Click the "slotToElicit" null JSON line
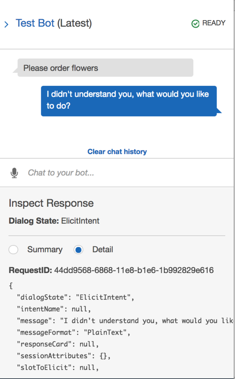235x379 pixels. point(58,368)
